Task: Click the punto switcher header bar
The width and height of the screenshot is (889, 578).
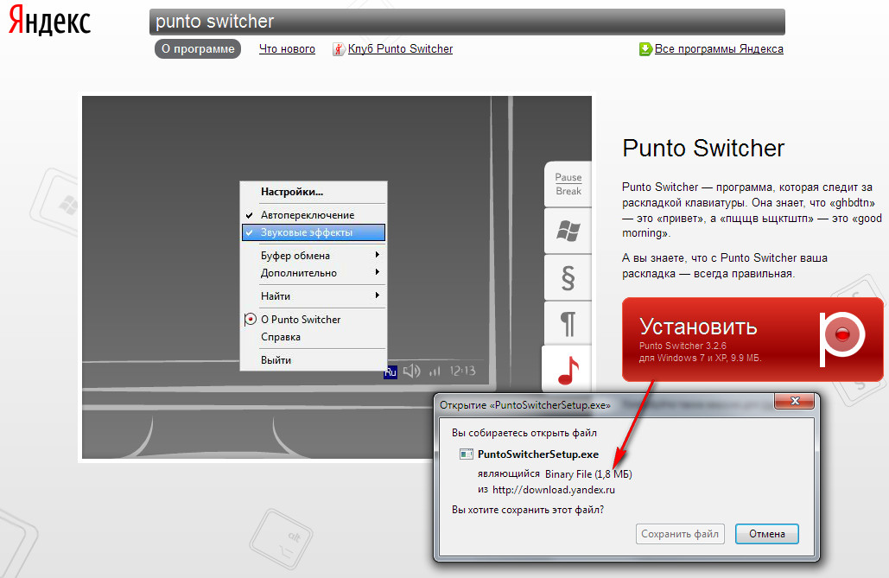Action: (x=467, y=22)
